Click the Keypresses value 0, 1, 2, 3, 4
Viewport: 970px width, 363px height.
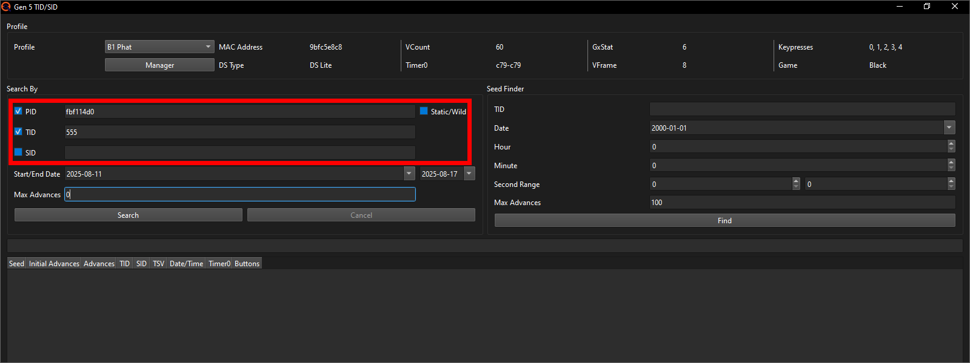click(x=885, y=47)
